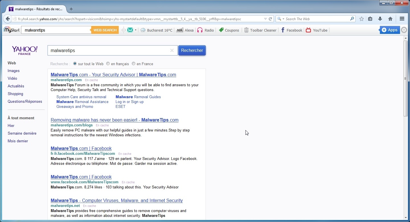This screenshot has width=410, height=222.
Task: Select the 'sur tout le Web' radio button
Action: 75,64
